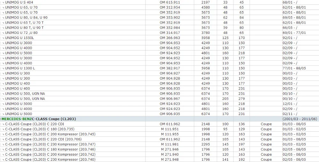Image resolution: width=319 pixels, height=162 pixels.
Task: Select the UNIMOG U 1300 L entry
Action: (20, 68)
